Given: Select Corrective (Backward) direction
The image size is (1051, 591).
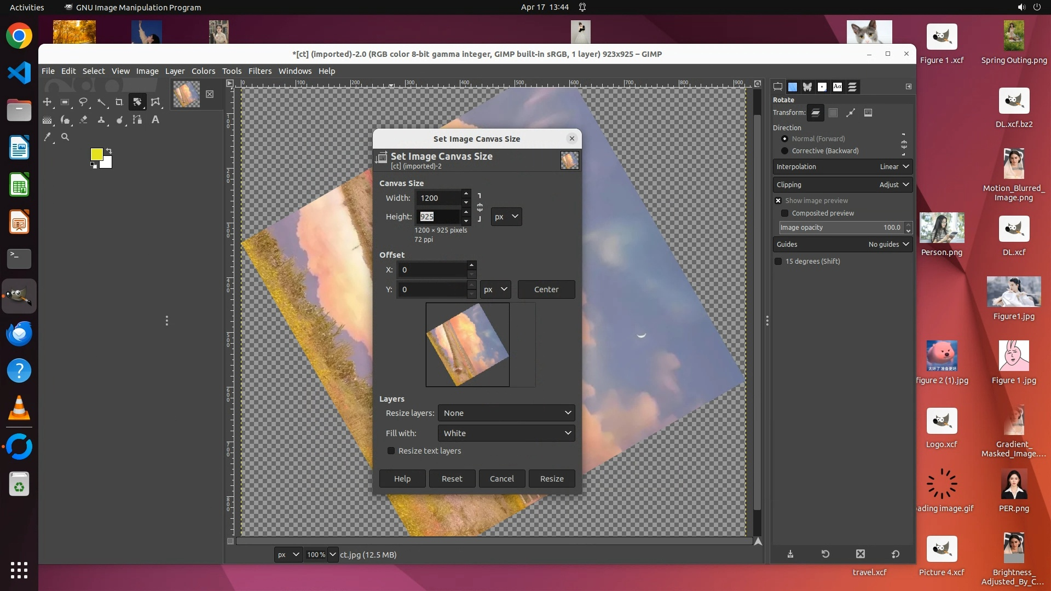Looking at the screenshot, I should point(784,151).
